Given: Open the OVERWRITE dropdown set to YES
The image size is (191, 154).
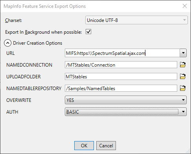Looking at the screenshot, I should pos(126,100).
